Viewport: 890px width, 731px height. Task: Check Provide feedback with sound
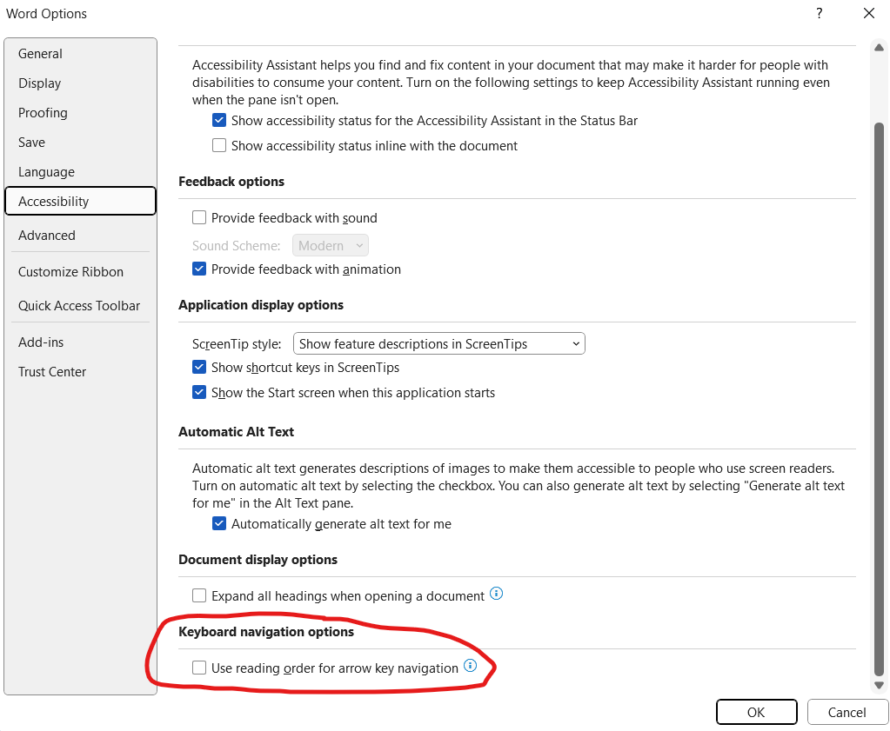199,218
